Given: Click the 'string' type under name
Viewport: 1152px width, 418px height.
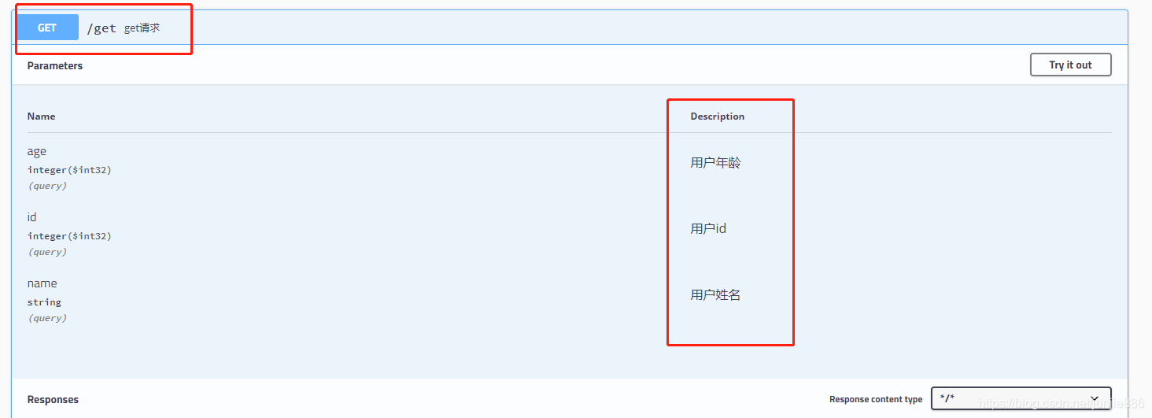Looking at the screenshot, I should point(44,302).
